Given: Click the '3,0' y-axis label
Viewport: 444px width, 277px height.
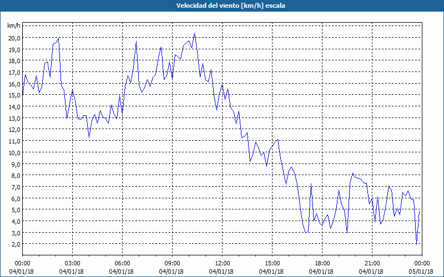Looking at the screenshot, I should pos(16,233).
